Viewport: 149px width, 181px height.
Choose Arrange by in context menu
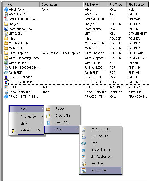coord(27,117)
